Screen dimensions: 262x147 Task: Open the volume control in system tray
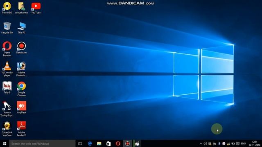[x=206, y=143]
